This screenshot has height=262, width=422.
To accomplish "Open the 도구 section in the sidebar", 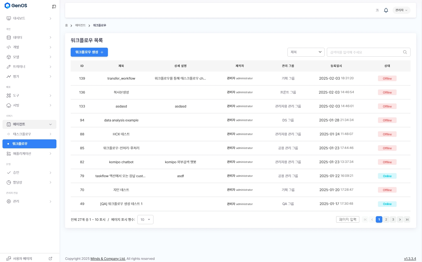I will click(29, 95).
